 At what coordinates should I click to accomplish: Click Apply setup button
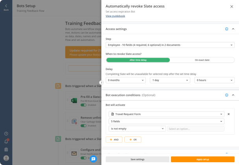pos(203,159)
